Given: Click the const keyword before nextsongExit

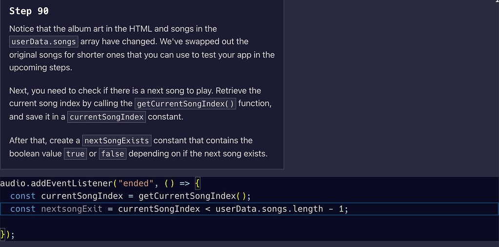Looking at the screenshot, I should point(23,209).
